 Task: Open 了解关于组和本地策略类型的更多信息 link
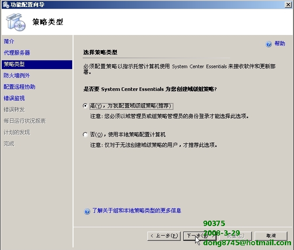136,211
